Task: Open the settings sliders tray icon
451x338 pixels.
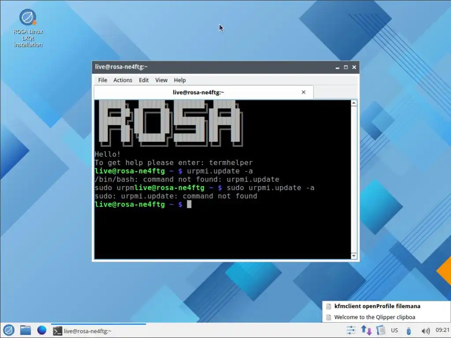Action: pyautogui.click(x=351, y=330)
